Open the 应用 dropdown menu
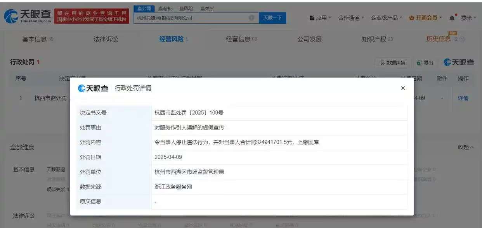The height and width of the screenshot is (228, 482). (321, 18)
